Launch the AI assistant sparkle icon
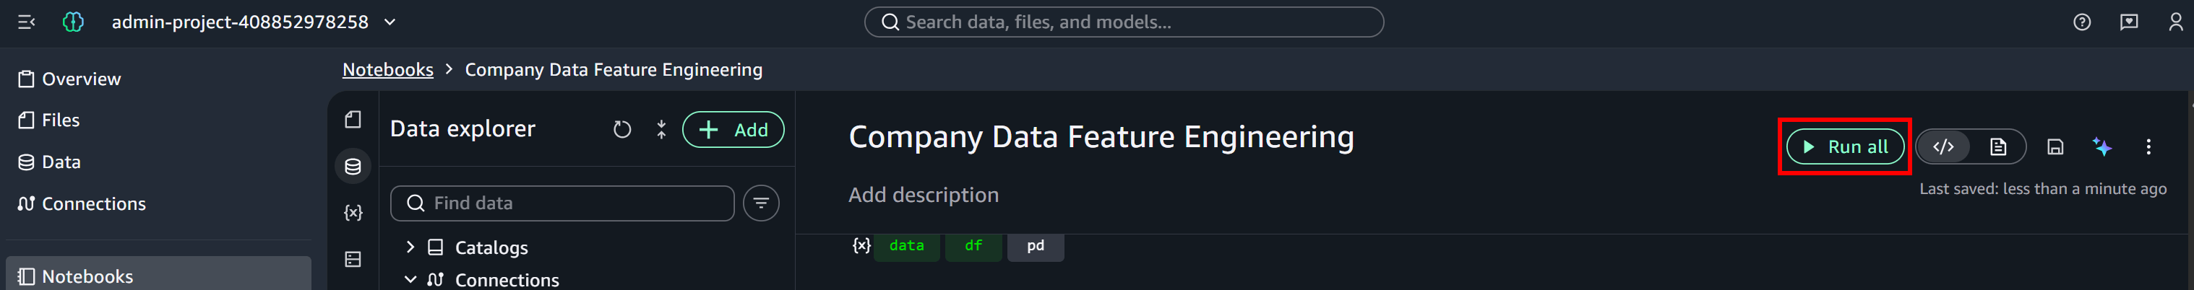The width and height of the screenshot is (2194, 290). tap(2101, 147)
